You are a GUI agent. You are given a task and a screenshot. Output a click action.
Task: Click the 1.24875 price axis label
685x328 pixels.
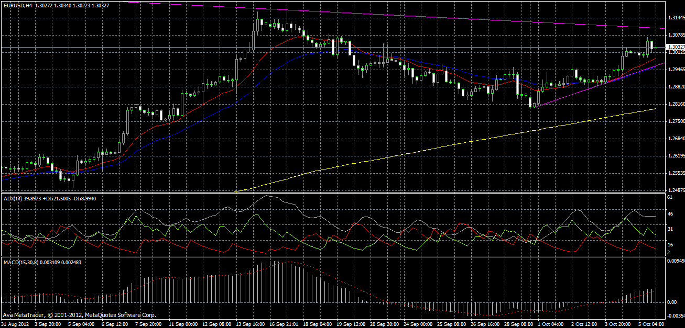(x=675, y=190)
